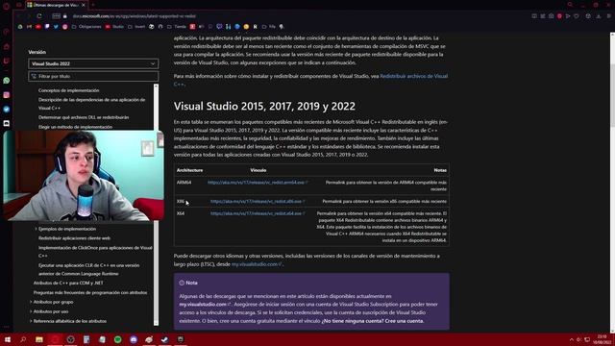
Task: Expand Atributos por uso
Action: 31,311
